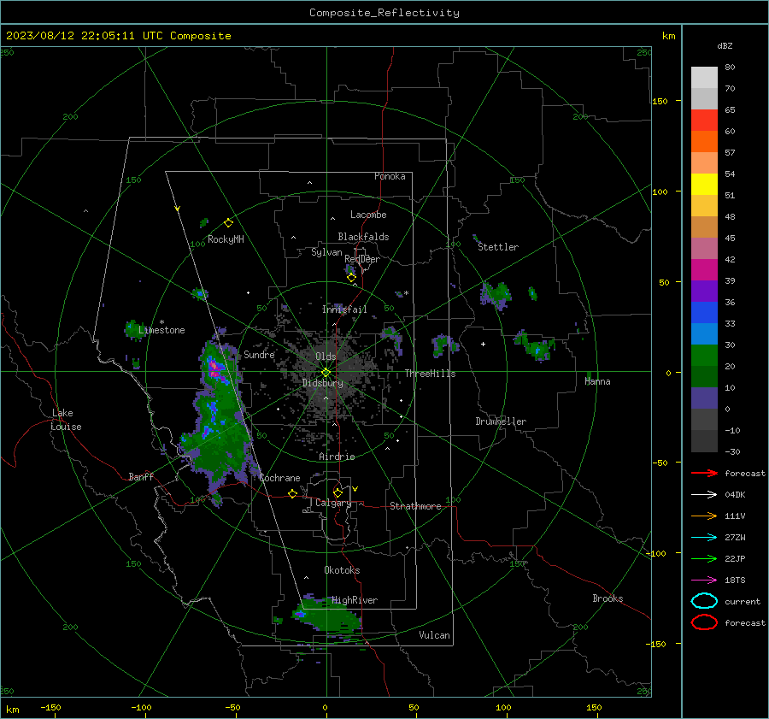Click the green echo area near HighRiver
The image size is (769, 719).
pos(326,614)
